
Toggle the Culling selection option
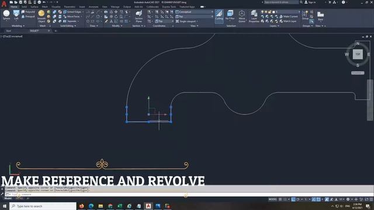(x=219, y=16)
